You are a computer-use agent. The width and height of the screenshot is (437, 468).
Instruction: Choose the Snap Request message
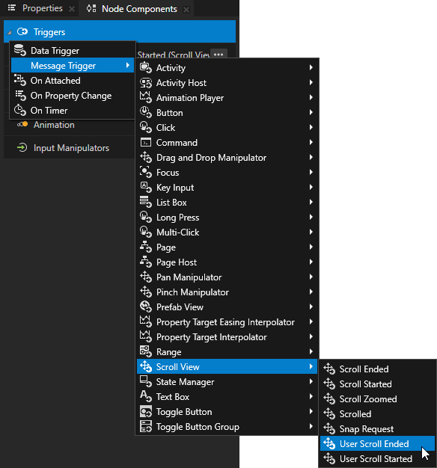coord(378,428)
